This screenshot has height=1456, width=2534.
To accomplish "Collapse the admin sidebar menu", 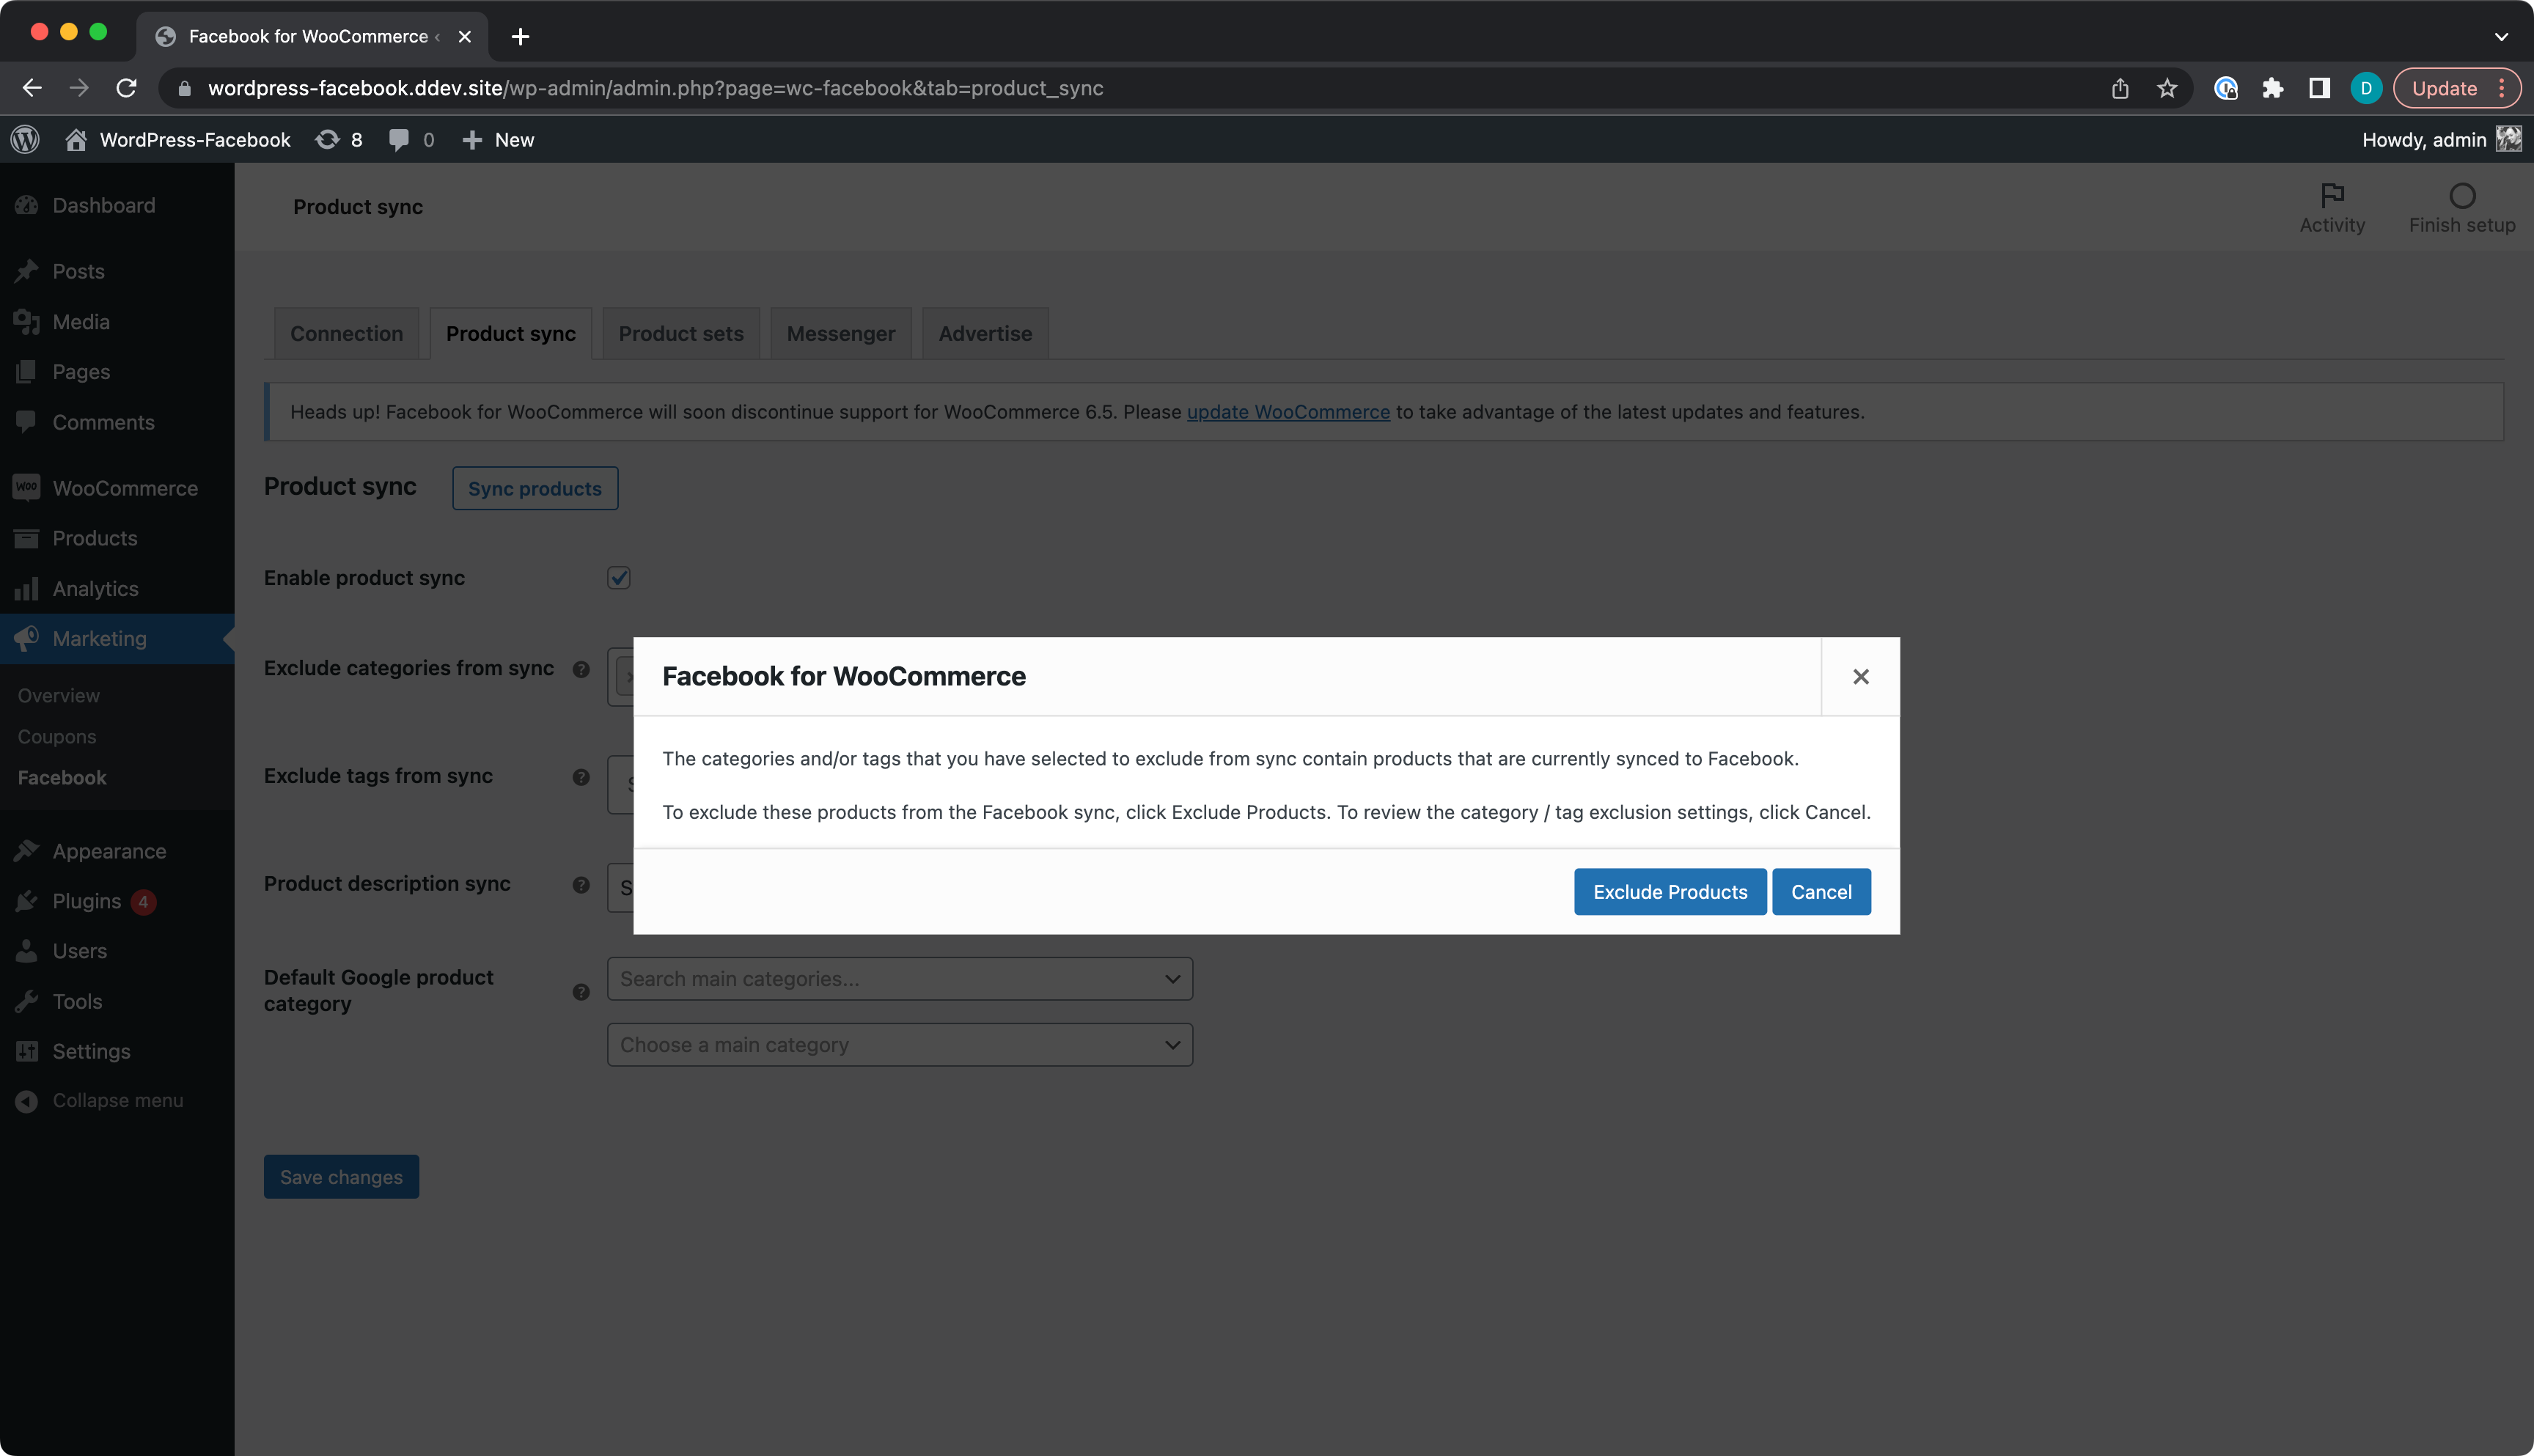I will (117, 1101).
